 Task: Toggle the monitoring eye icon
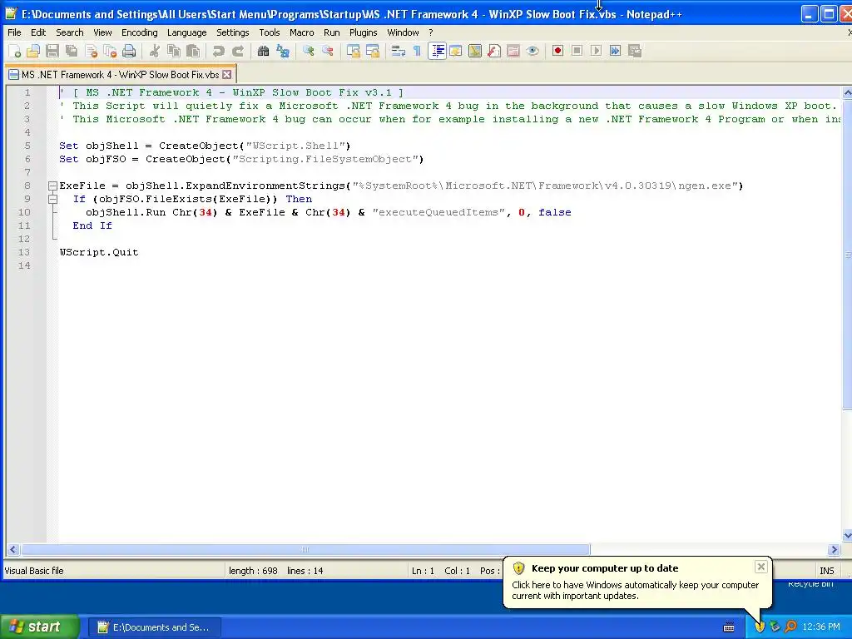click(x=532, y=51)
